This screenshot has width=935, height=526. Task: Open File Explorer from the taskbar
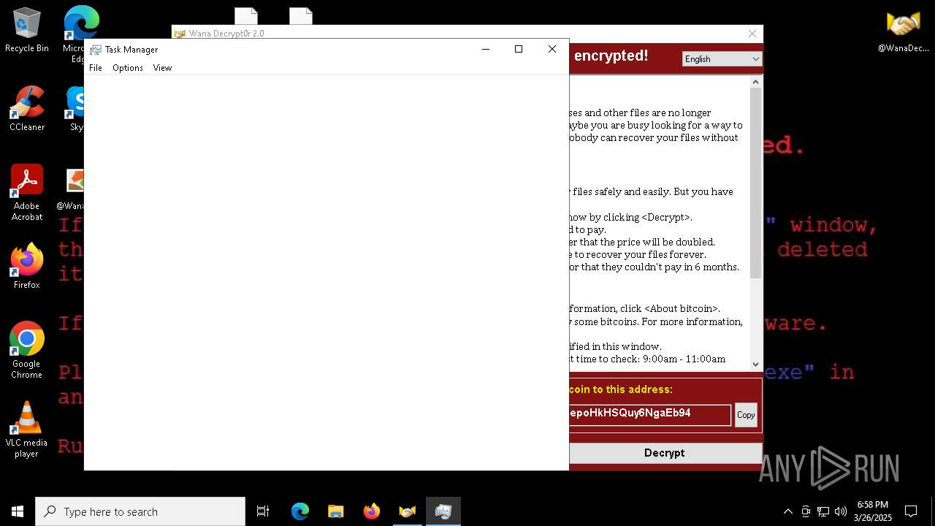(x=335, y=511)
